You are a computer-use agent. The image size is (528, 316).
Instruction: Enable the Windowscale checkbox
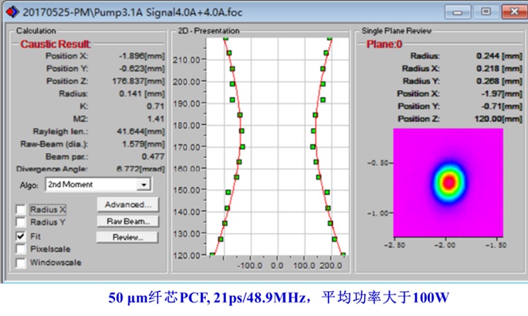click(x=21, y=262)
